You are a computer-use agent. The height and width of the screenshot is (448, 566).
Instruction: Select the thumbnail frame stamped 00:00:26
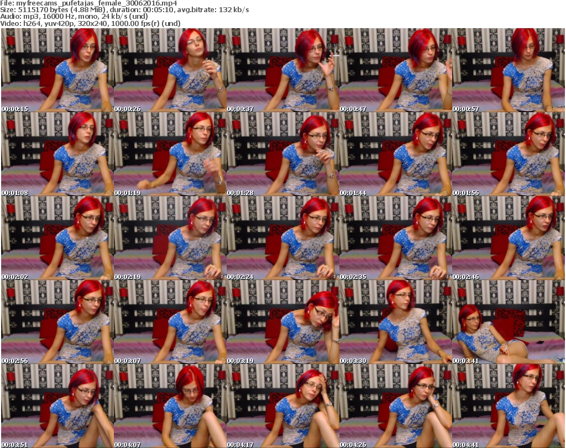point(170,70)
